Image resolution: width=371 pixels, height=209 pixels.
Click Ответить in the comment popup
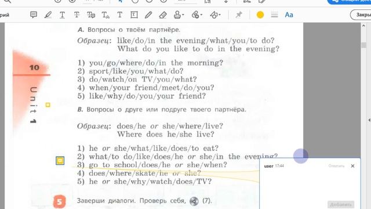coord(336,166)
